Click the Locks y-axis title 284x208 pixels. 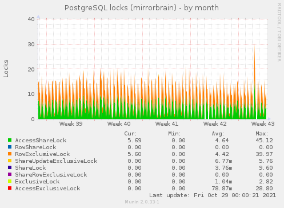(6, 69)
